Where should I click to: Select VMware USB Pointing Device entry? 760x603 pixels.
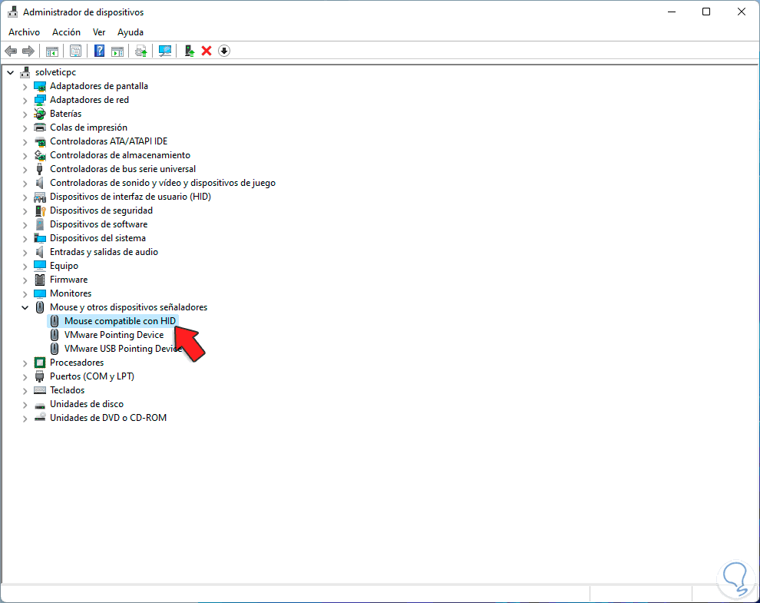click(123, 349)
